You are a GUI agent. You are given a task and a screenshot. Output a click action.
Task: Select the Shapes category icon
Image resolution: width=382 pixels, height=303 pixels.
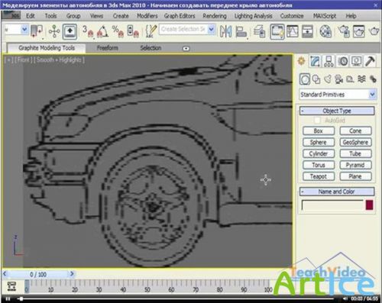pyautogui.click(x=316, y=79)
